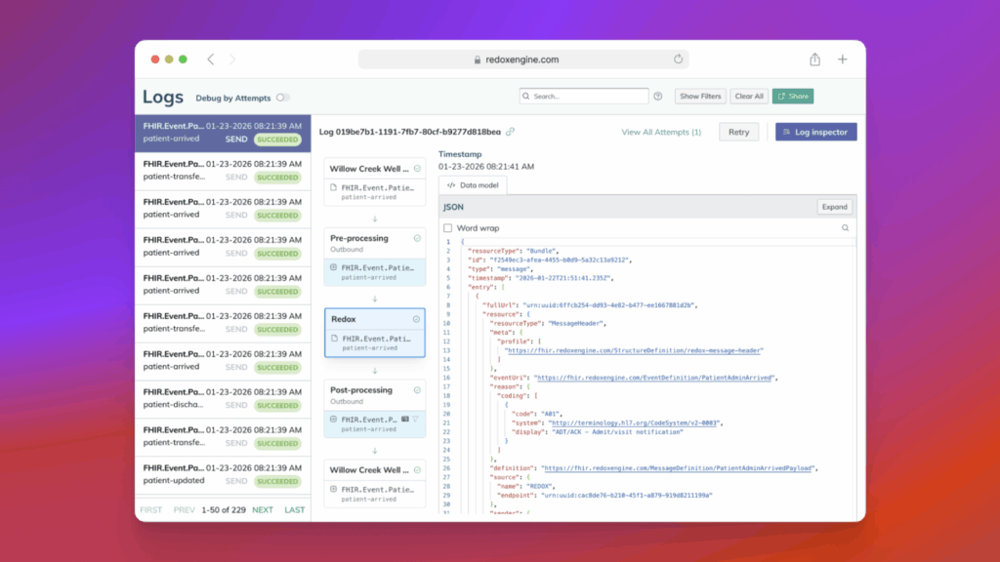Copy log link via chain icon

[510, 132]
